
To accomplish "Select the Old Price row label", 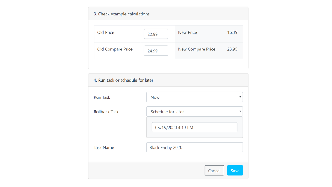I will [x=106, y=32].
